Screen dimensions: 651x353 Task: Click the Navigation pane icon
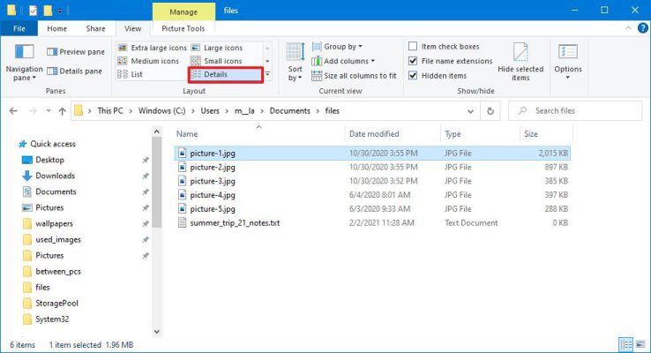24,54
